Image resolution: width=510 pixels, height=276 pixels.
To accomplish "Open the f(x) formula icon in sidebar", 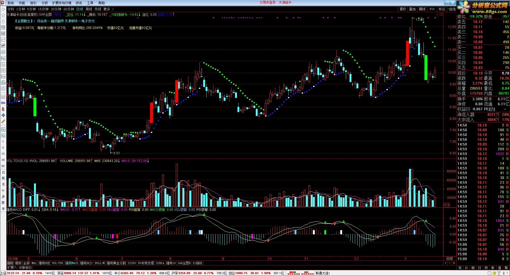I will point(3,82).
